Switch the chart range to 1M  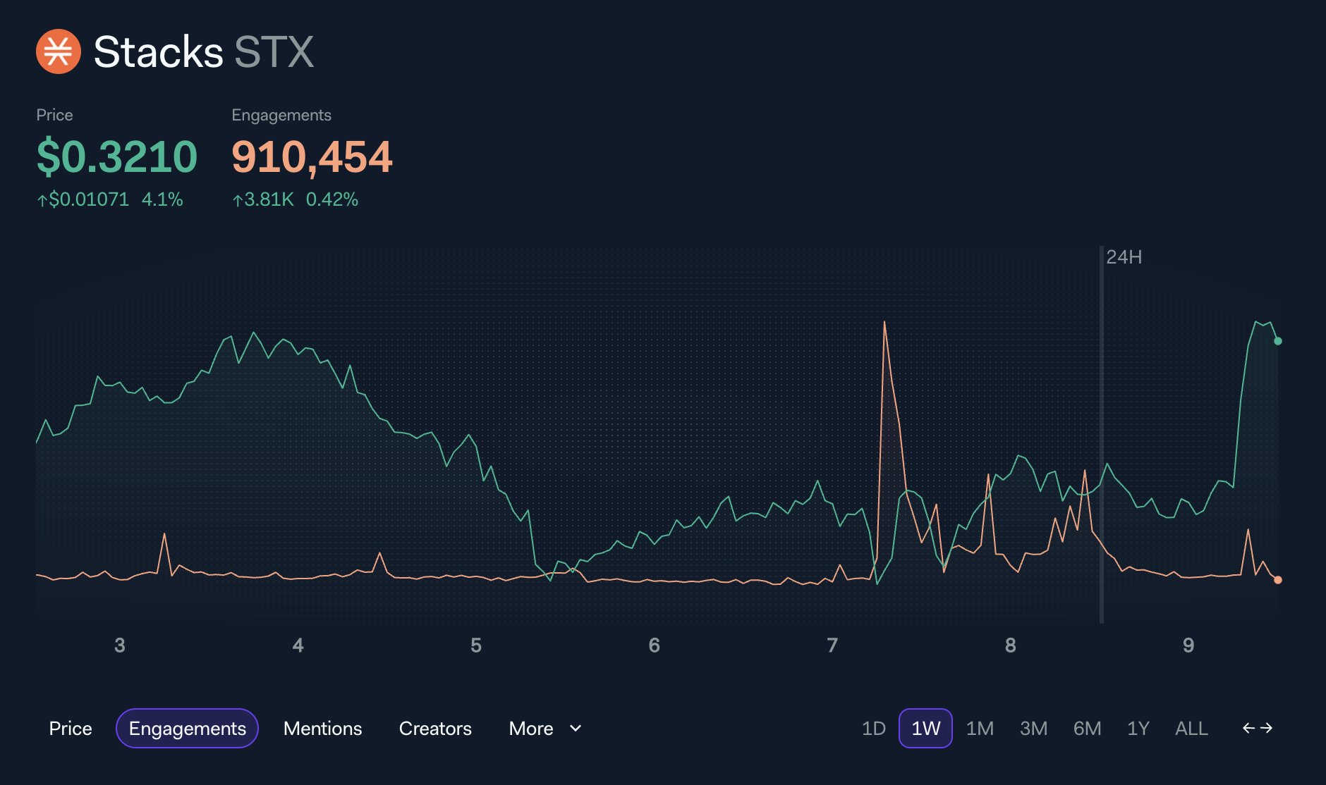point(980,728)
